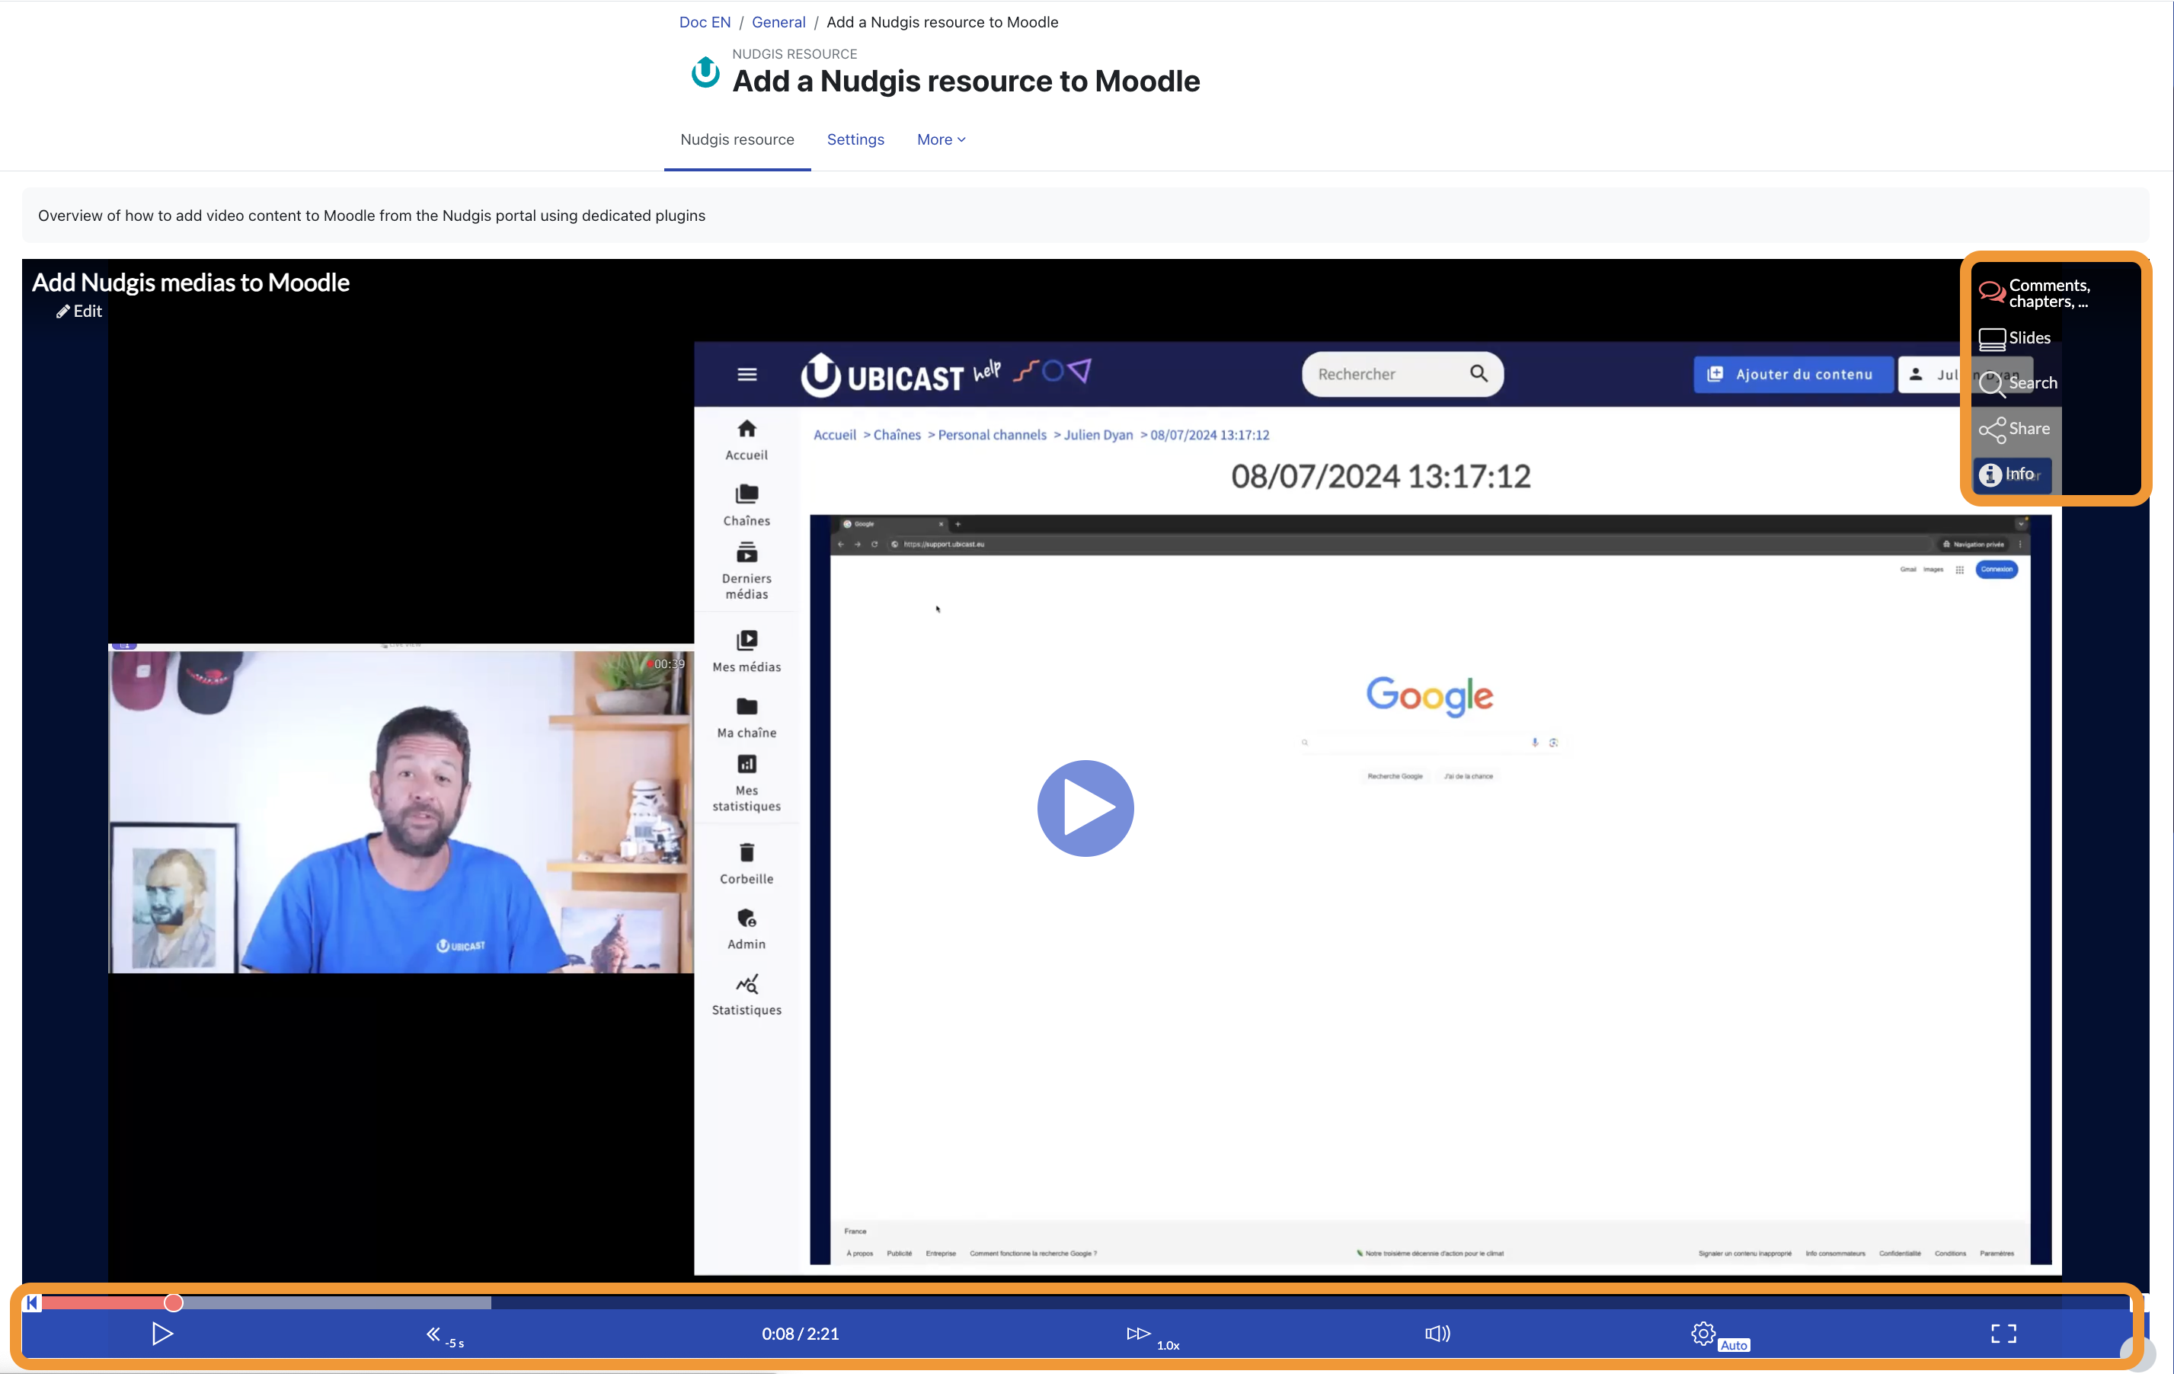Click the magnifier icon in Rechercher
Image resolution: width=2174 pixels, height=1374 pixels.
(x=1479, y=374)
